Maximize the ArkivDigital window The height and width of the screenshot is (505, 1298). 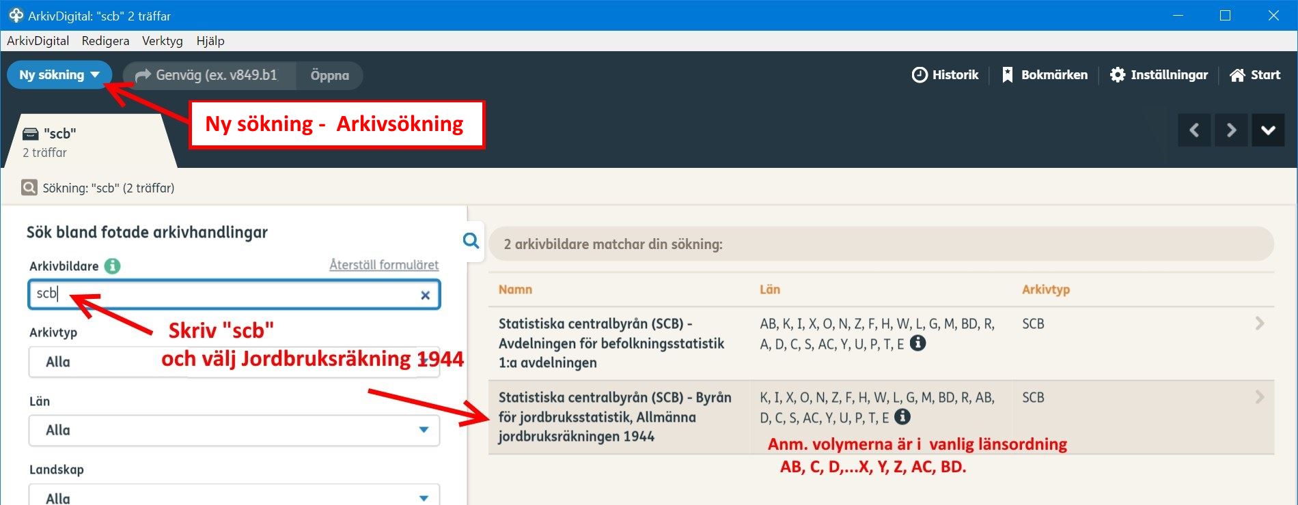point(1226,15)
